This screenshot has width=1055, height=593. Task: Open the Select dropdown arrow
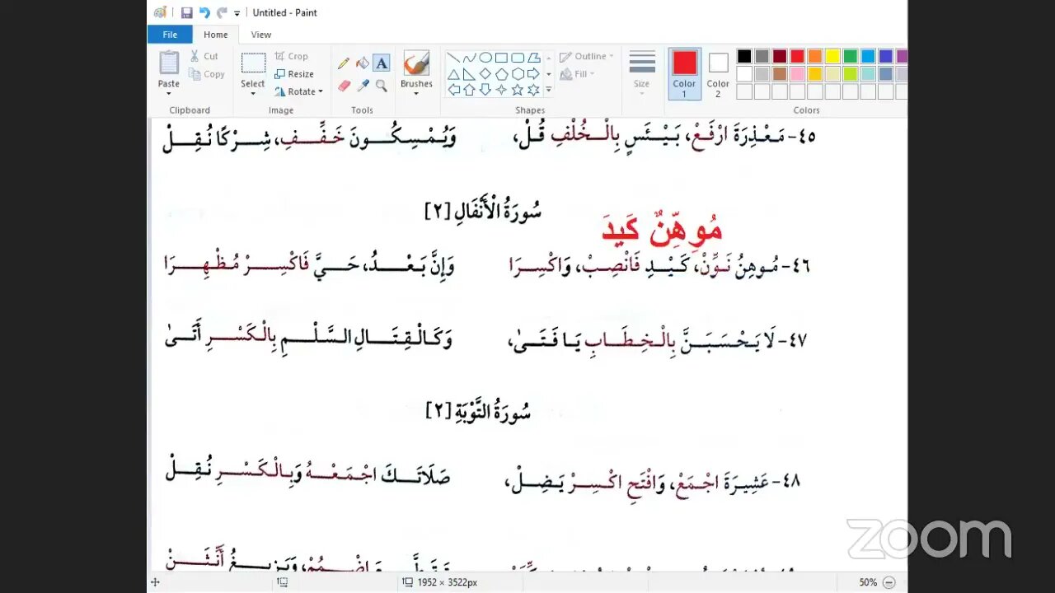(x=253, y=93)
